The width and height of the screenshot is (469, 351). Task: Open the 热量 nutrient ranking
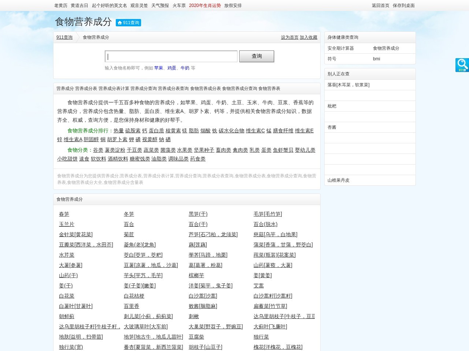pos(119,131)
